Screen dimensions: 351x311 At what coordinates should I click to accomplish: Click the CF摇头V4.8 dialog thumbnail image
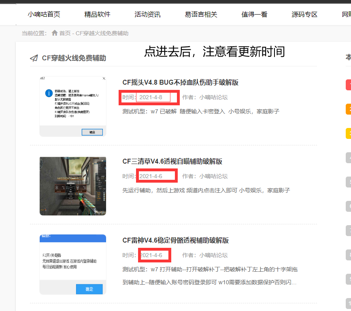(73, 106)
